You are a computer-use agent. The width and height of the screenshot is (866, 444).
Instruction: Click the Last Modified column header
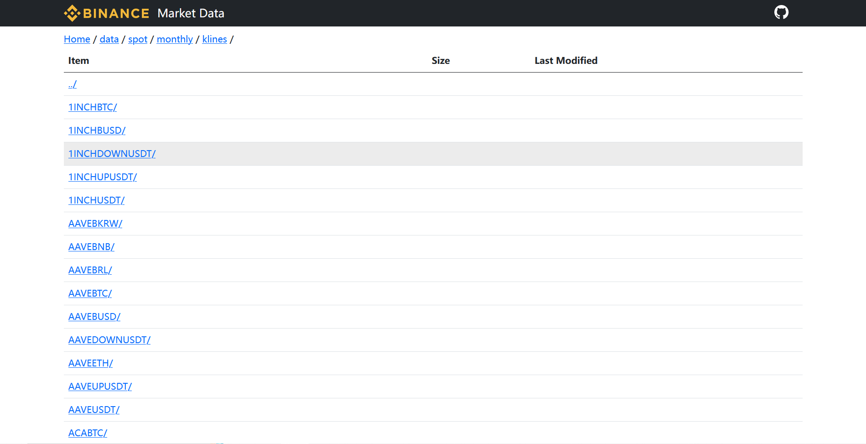click(565, 60)
